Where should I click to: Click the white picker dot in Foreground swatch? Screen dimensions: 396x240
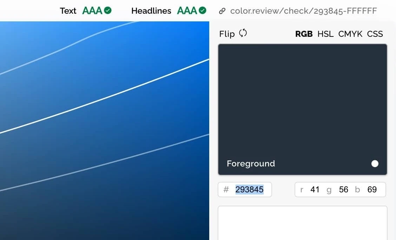point(375,164)
